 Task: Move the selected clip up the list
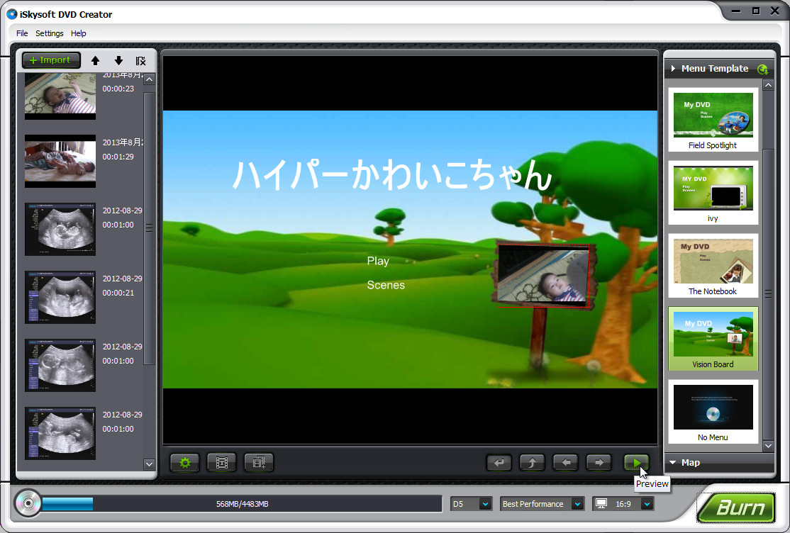(95, 60)
